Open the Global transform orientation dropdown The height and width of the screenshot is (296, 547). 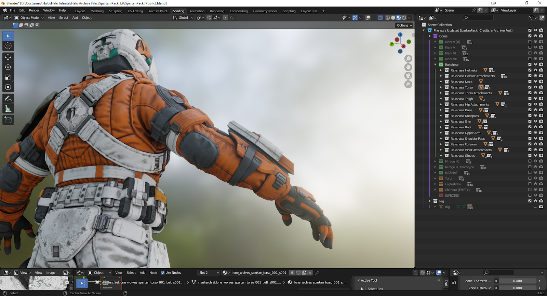tap(183, 18)
